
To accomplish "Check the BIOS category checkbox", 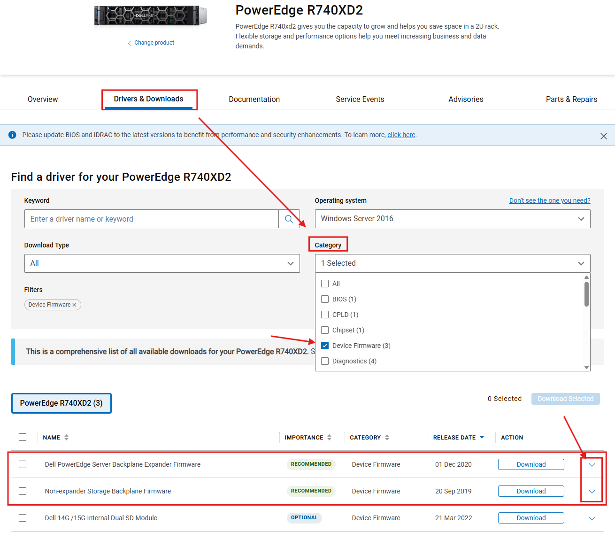I will 325,299.
